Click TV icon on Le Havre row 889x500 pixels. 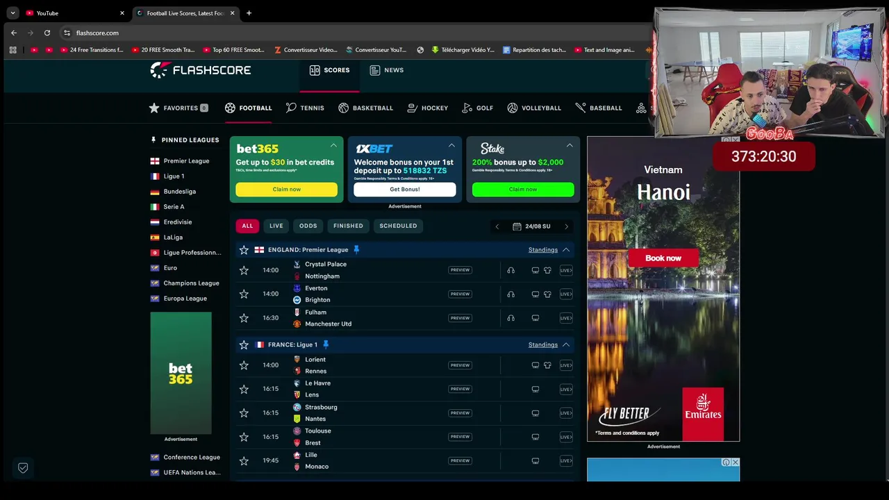pos(535,389)
